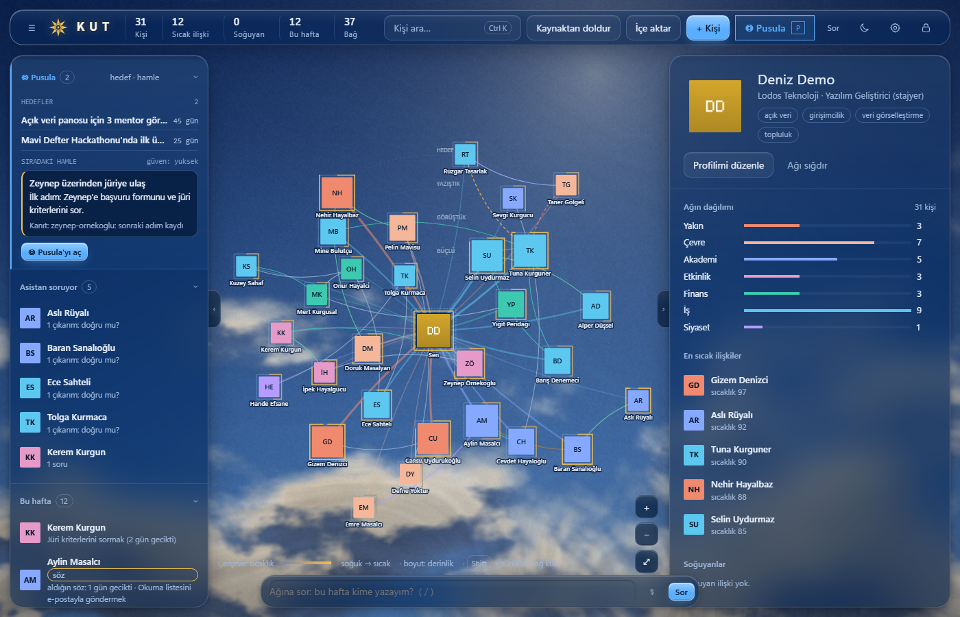Lock the app using the padlock icon
This screenshot has width=960, height=617.
(x=926, y=28)
